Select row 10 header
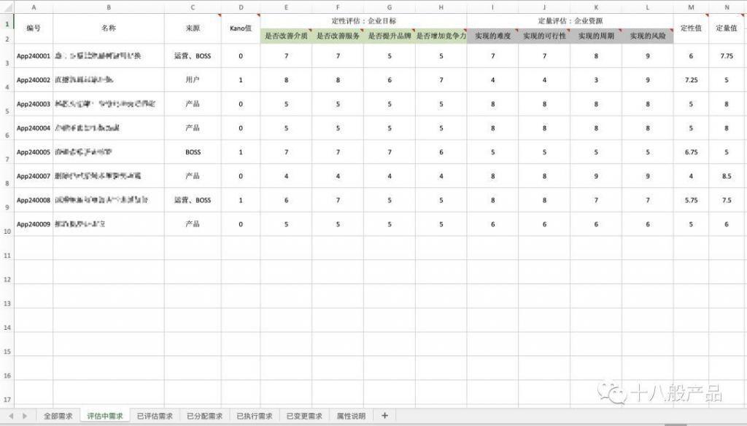This screenshot has height=426, width=747. coord(7,231)
